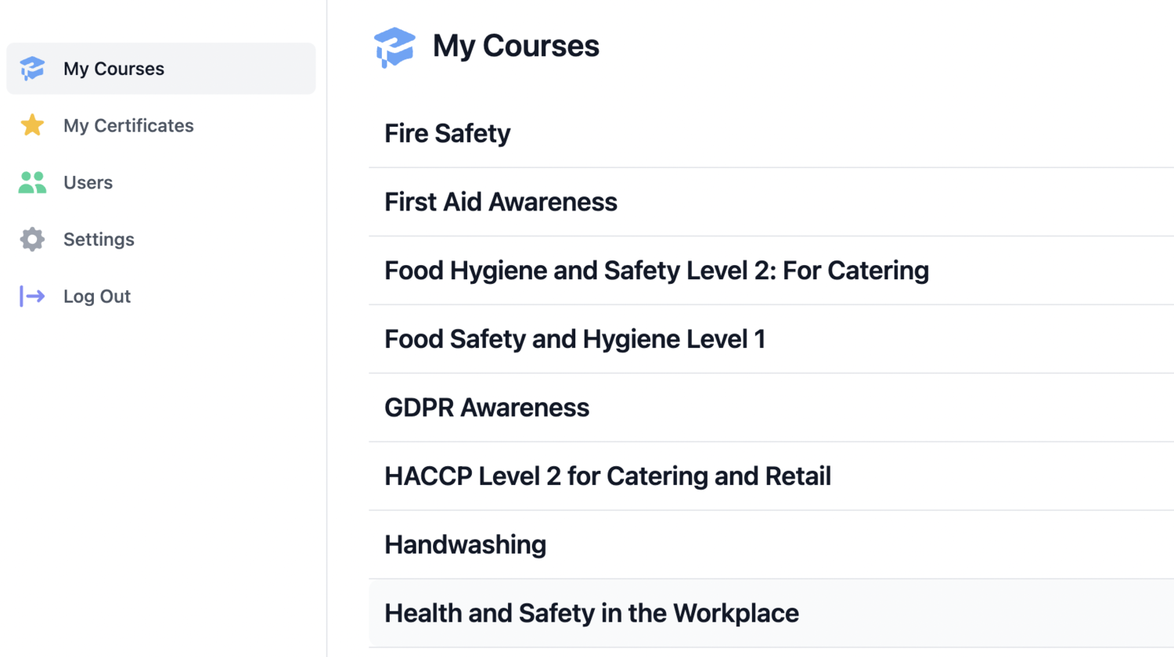Screen dimensions: 1174x657
Task: Click the green Users people icon
Action: point(31,182)
